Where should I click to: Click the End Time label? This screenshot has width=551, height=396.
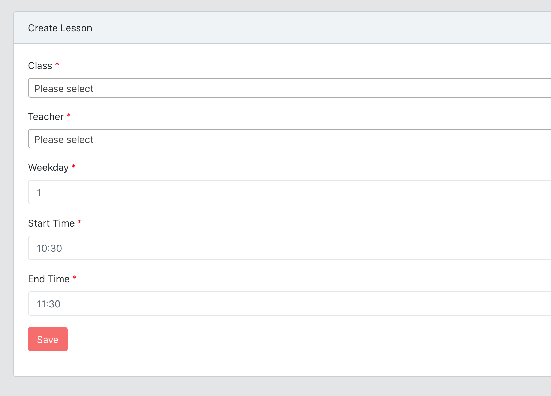[49, 279]
